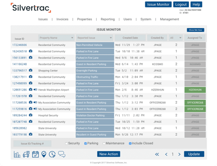Open the Invoices menu

(x=62, y=19)
